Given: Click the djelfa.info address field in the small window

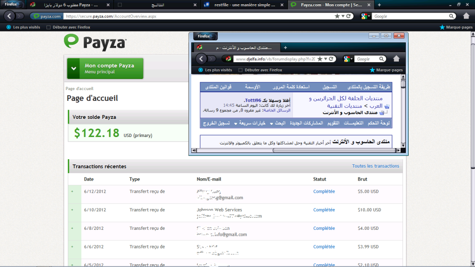Looking at the screenshot, I should pos(275,59).
